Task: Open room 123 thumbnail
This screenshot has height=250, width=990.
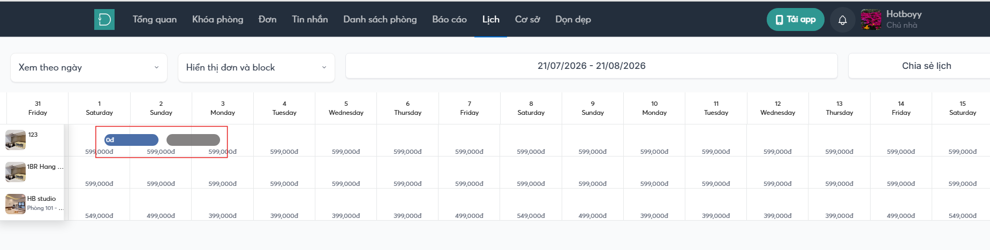Action: pyautogui.click(x=16, y=140)
